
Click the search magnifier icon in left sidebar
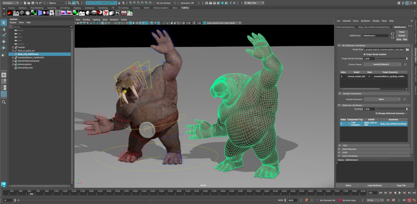pos(4,102)
